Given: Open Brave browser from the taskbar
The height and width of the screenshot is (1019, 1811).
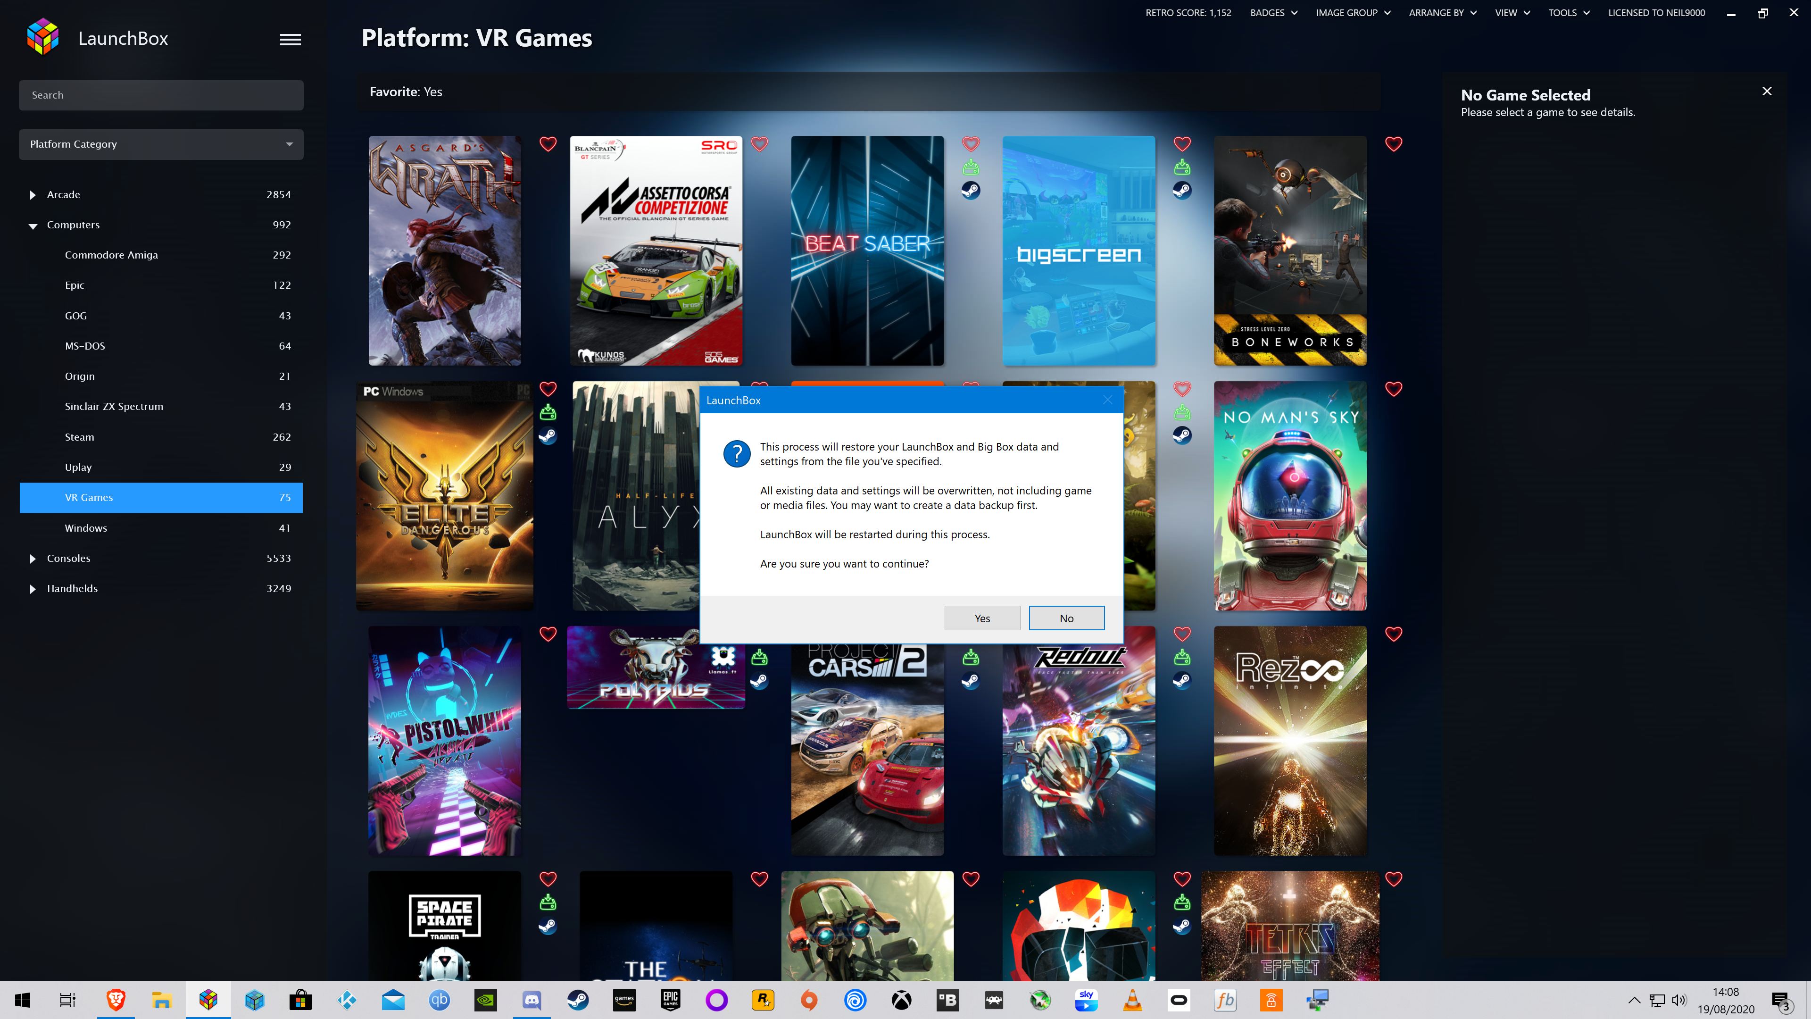Looking at the screenshot, I should (115, 1000).
